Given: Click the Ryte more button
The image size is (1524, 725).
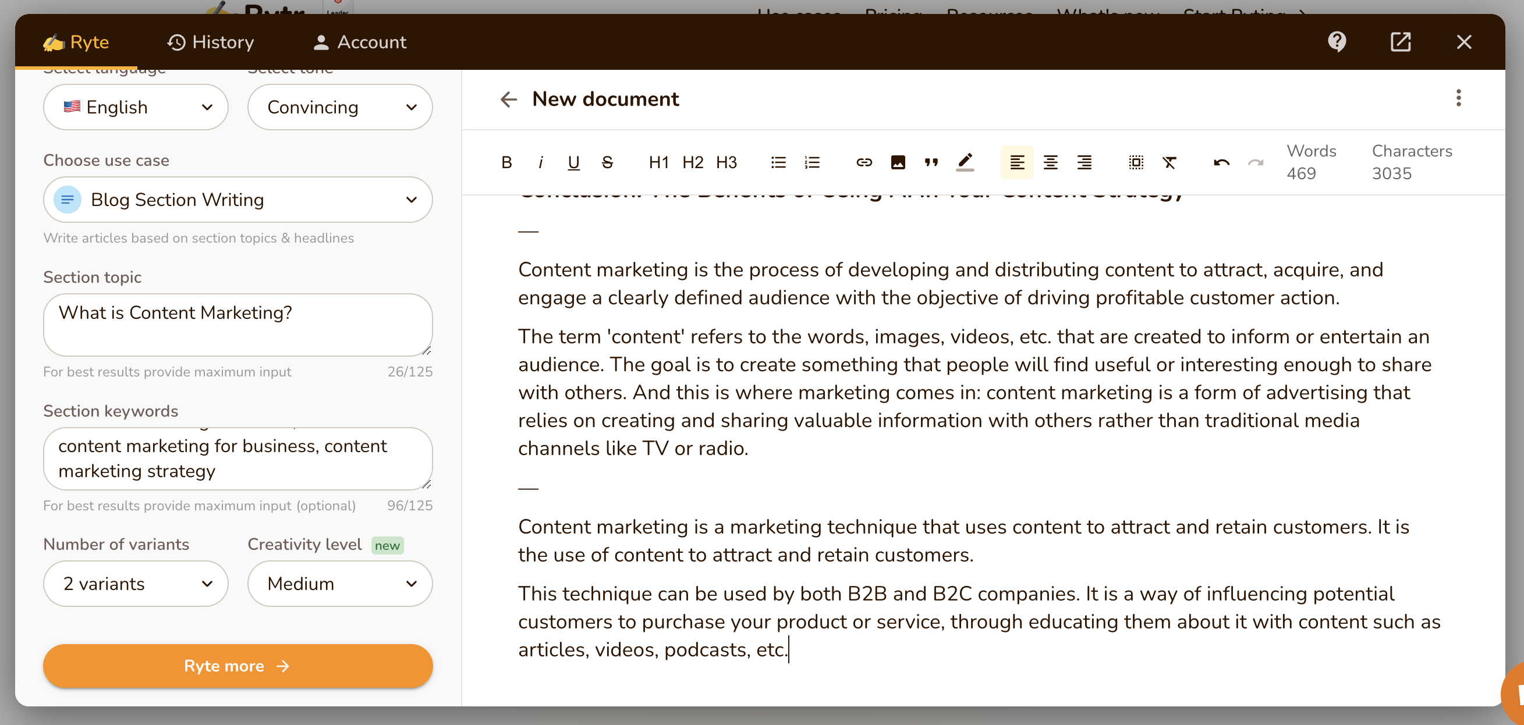Looking at the screenshot, I should click(x=238, y=666).
